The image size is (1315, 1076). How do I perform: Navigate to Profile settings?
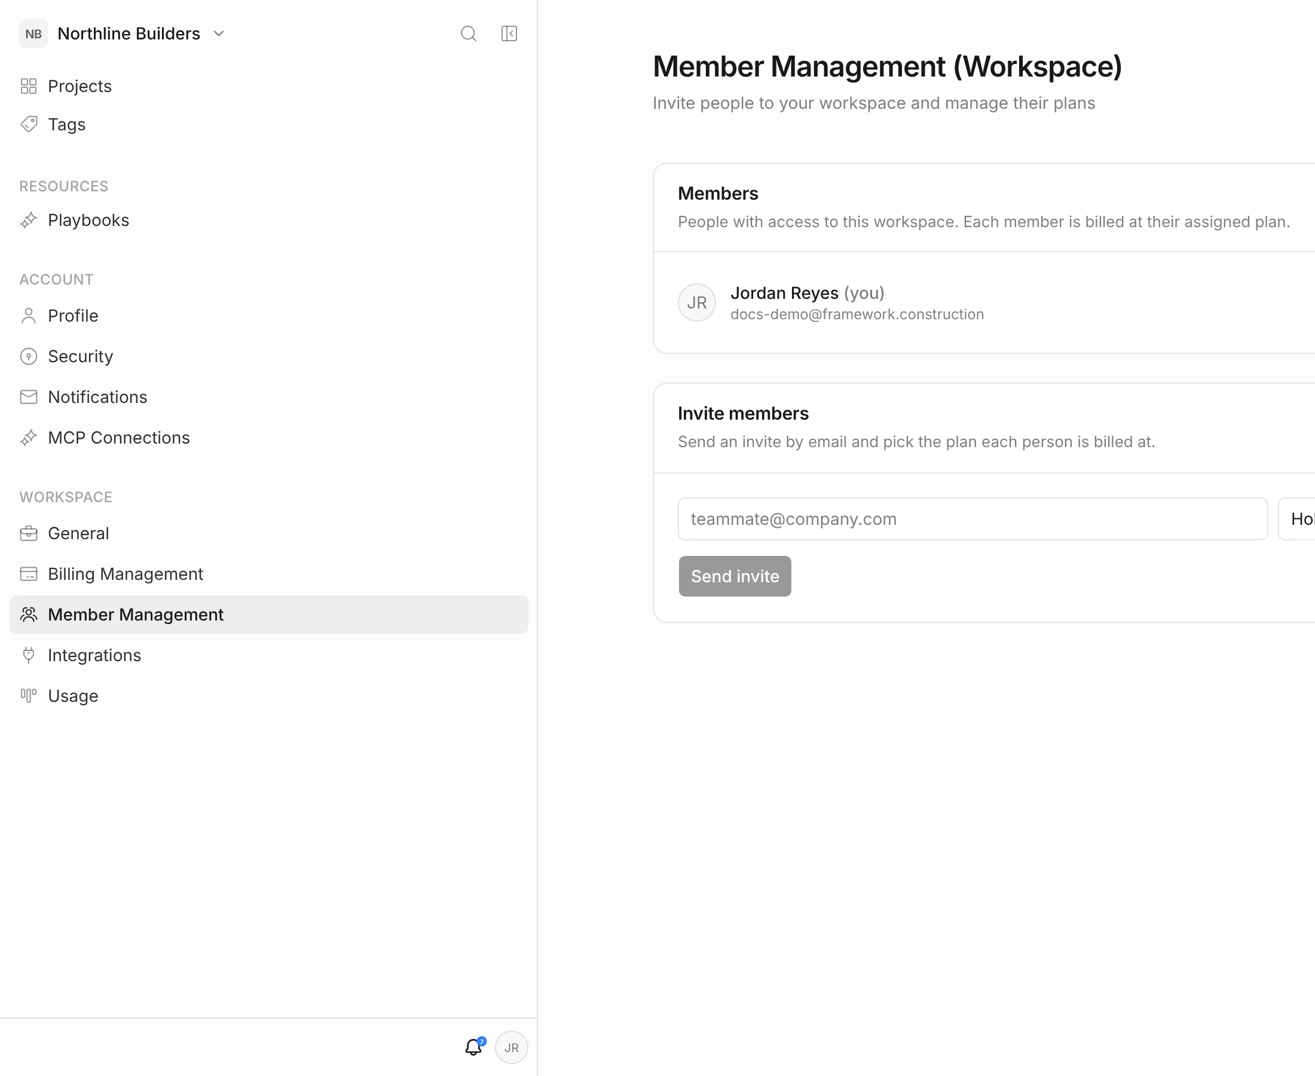pyautogui.click(x=269, y=316)
